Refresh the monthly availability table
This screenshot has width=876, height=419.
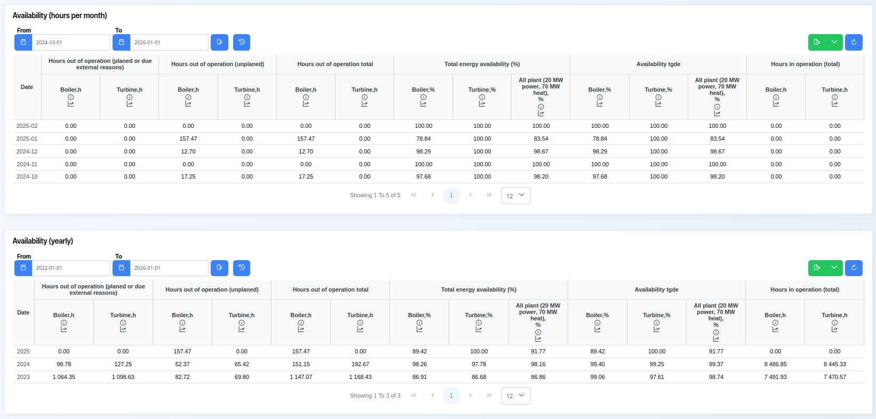pos(854,42)
